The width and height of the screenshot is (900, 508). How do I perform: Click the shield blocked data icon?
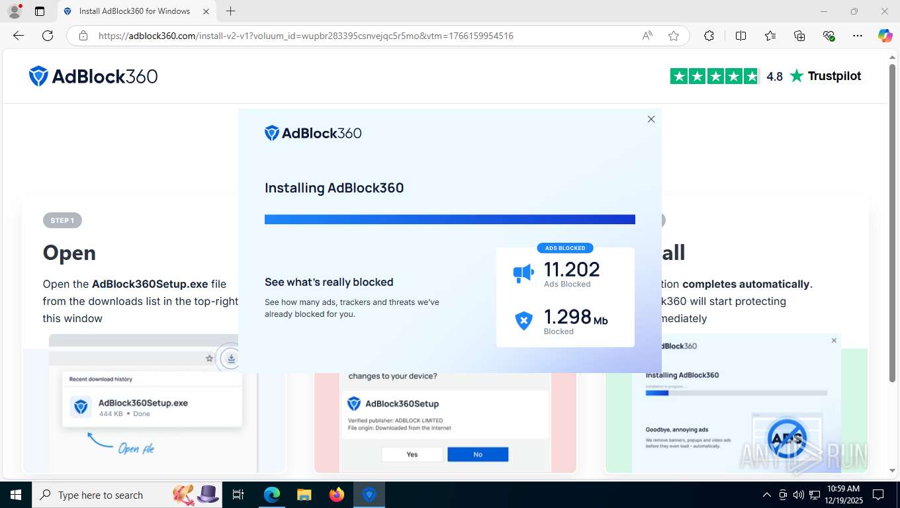(x=523, y=321)
